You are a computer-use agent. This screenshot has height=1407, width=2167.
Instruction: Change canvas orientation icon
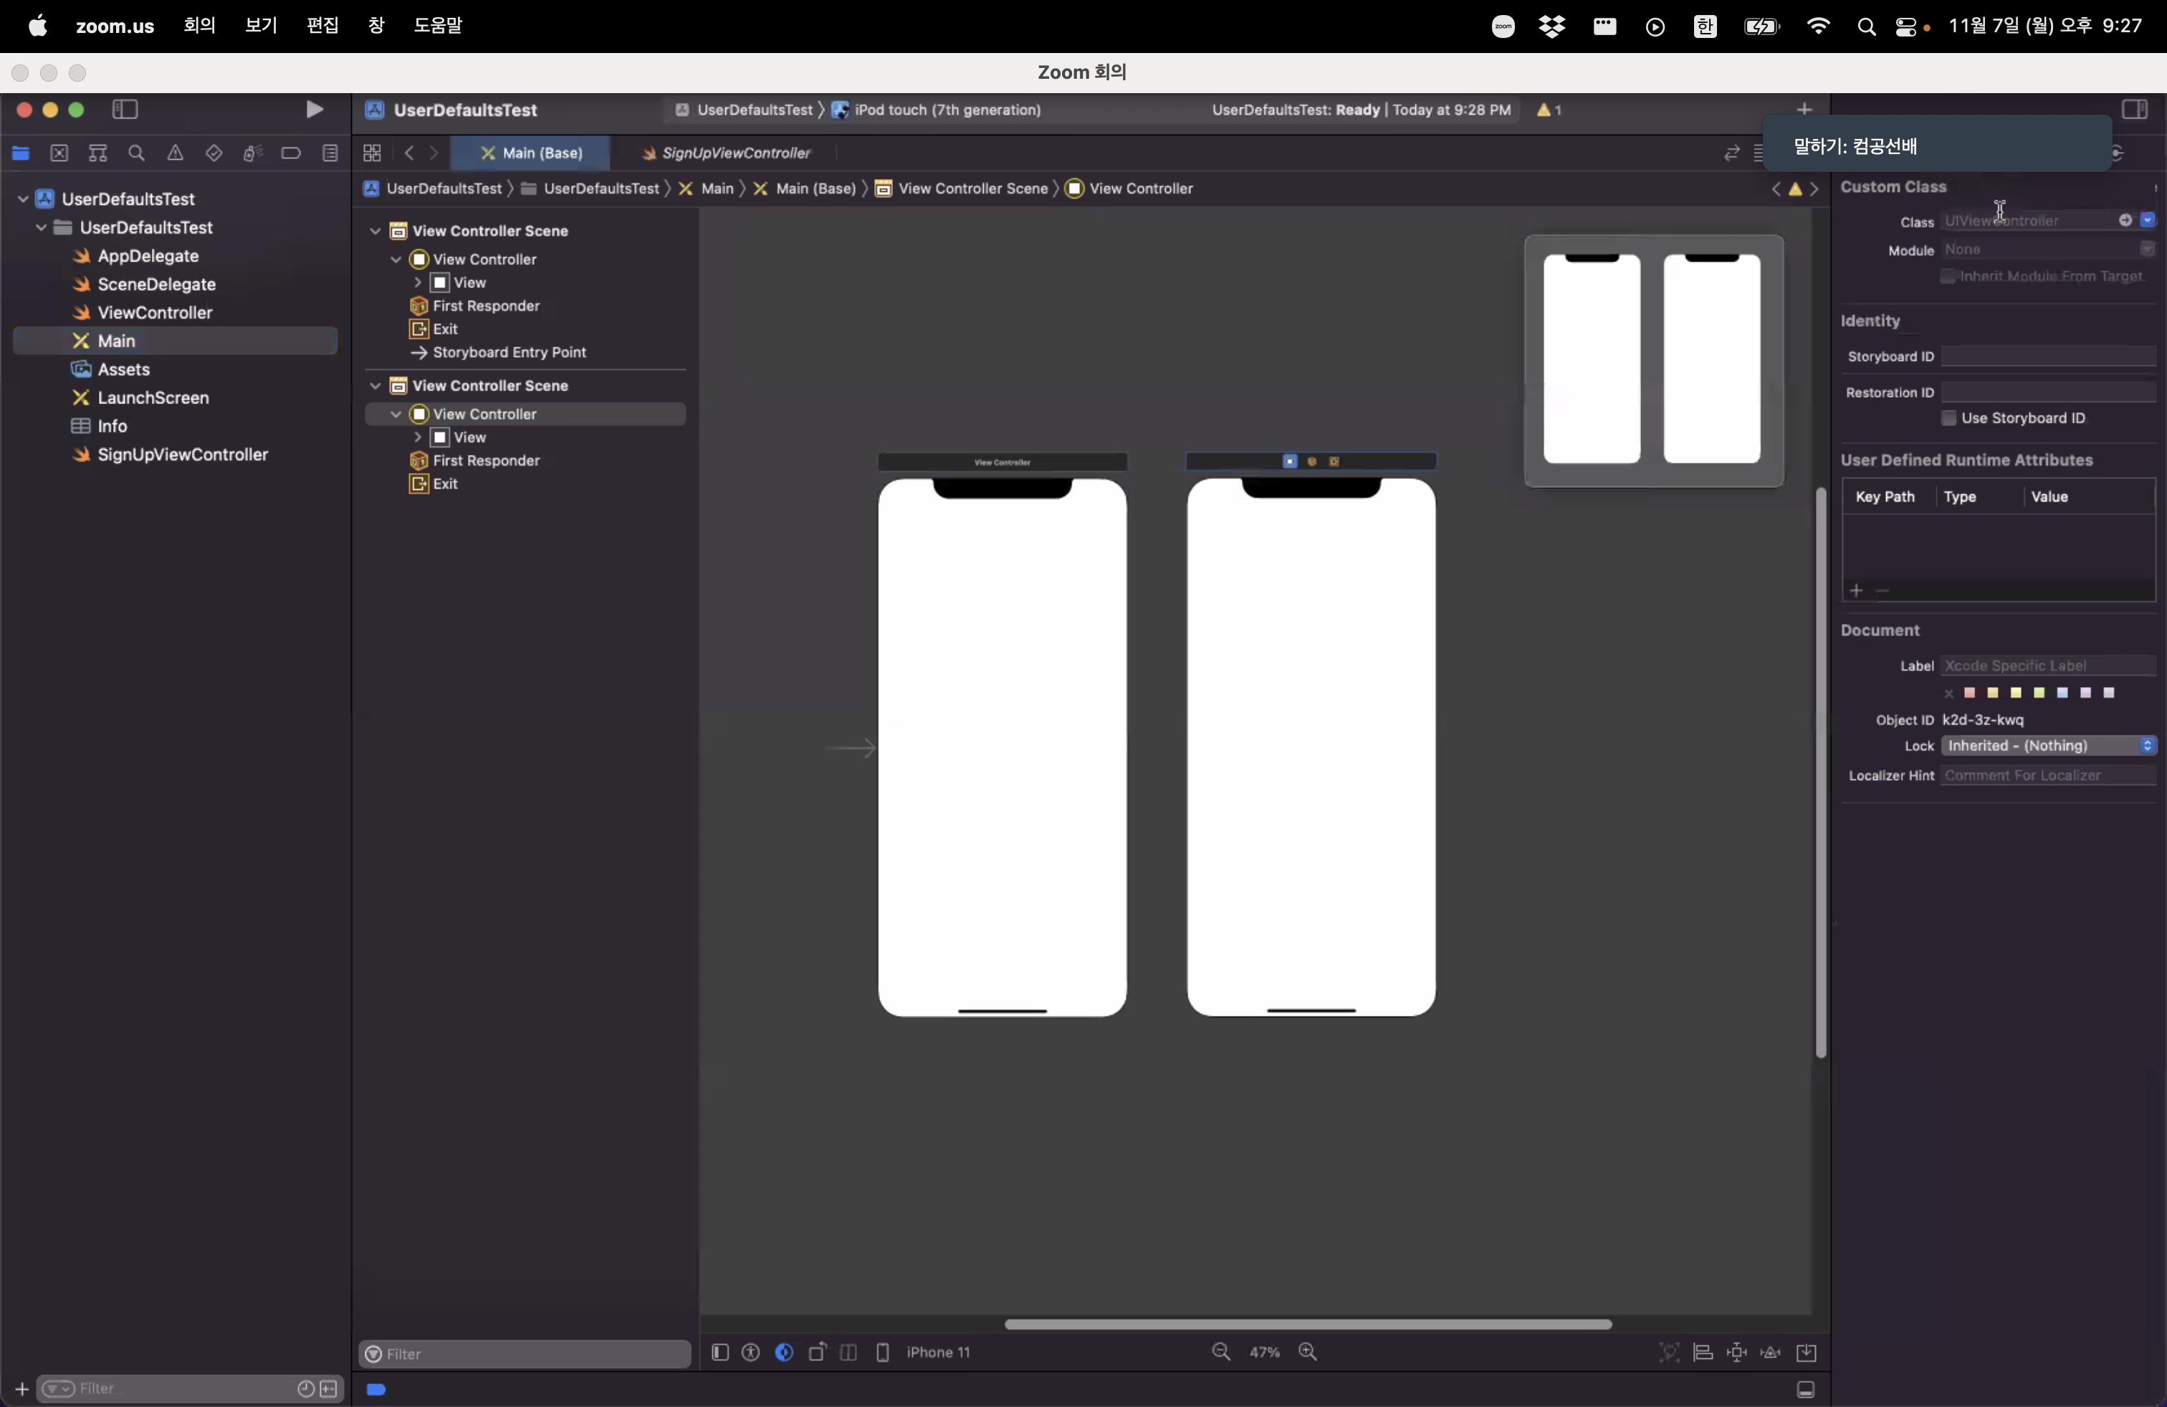point(818,1353)
